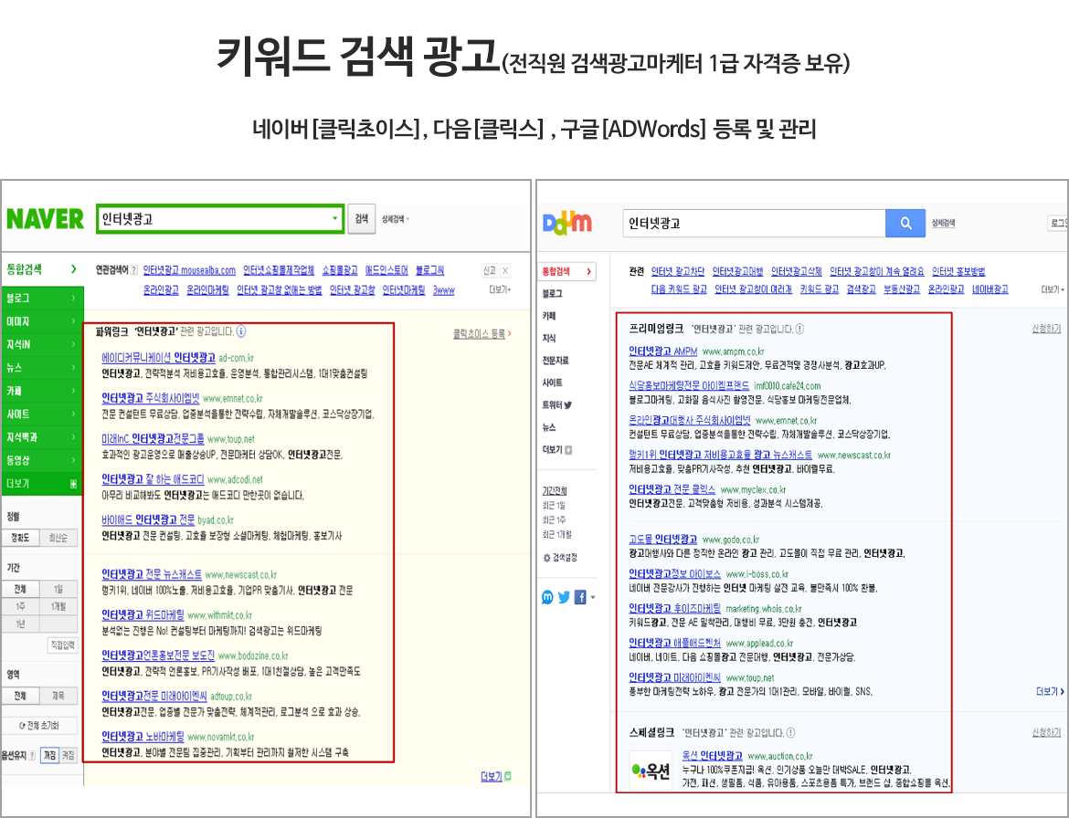This screenshot has width=1069, height=818.
Task: Click the plus icon on Naver 더보기
Action: pyautogui.click(x=73, y=484)
